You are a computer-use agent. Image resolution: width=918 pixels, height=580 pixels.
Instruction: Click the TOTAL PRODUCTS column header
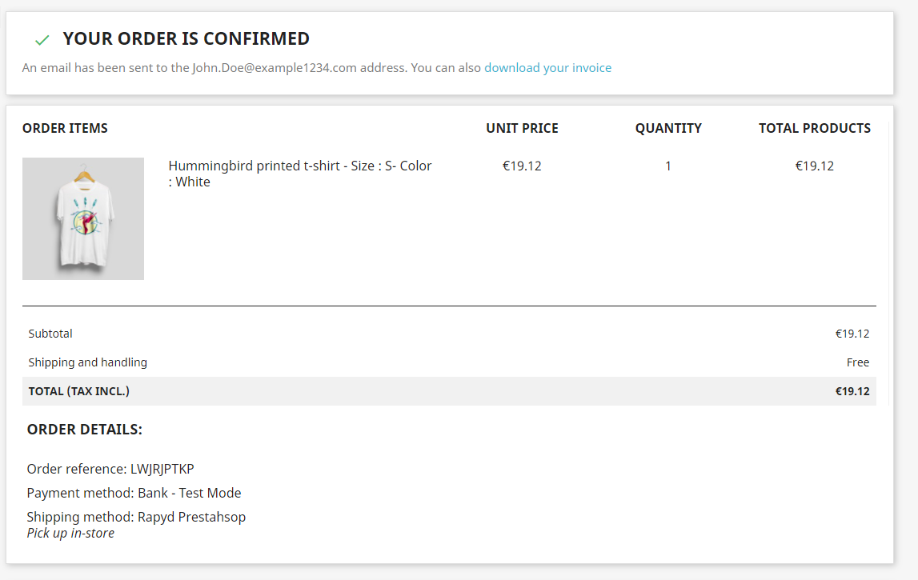[x=814, y=128]
